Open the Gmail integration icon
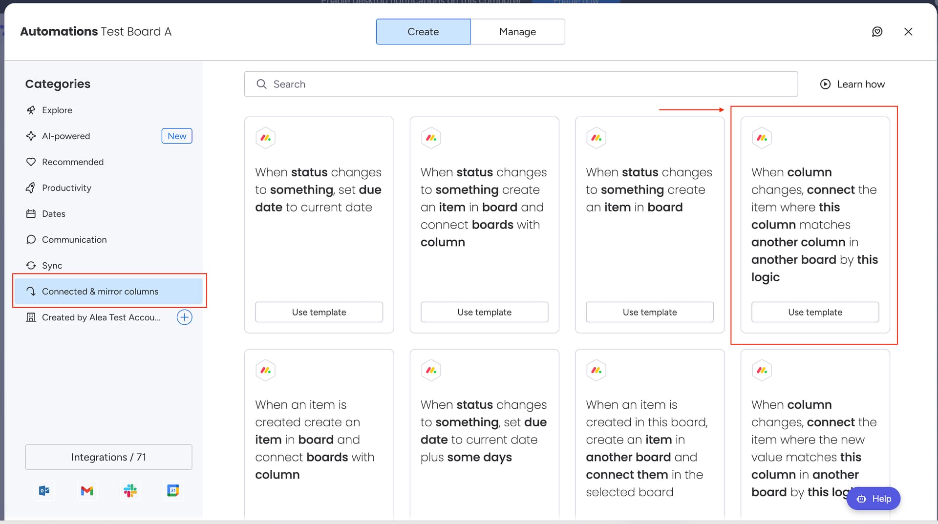 coord(87,490)
